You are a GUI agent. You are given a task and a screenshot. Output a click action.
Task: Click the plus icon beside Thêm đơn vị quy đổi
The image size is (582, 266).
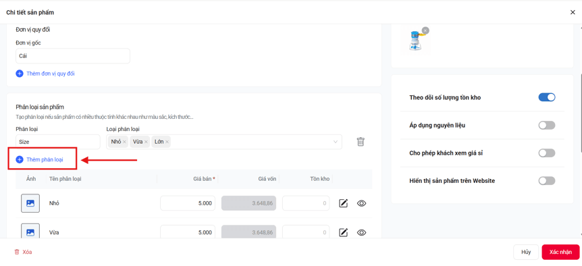tap(20, 74)
